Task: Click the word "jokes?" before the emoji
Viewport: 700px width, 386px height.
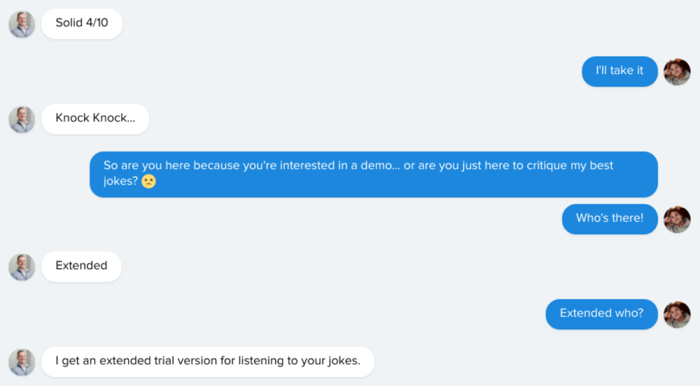Action: tap(120, 181)
